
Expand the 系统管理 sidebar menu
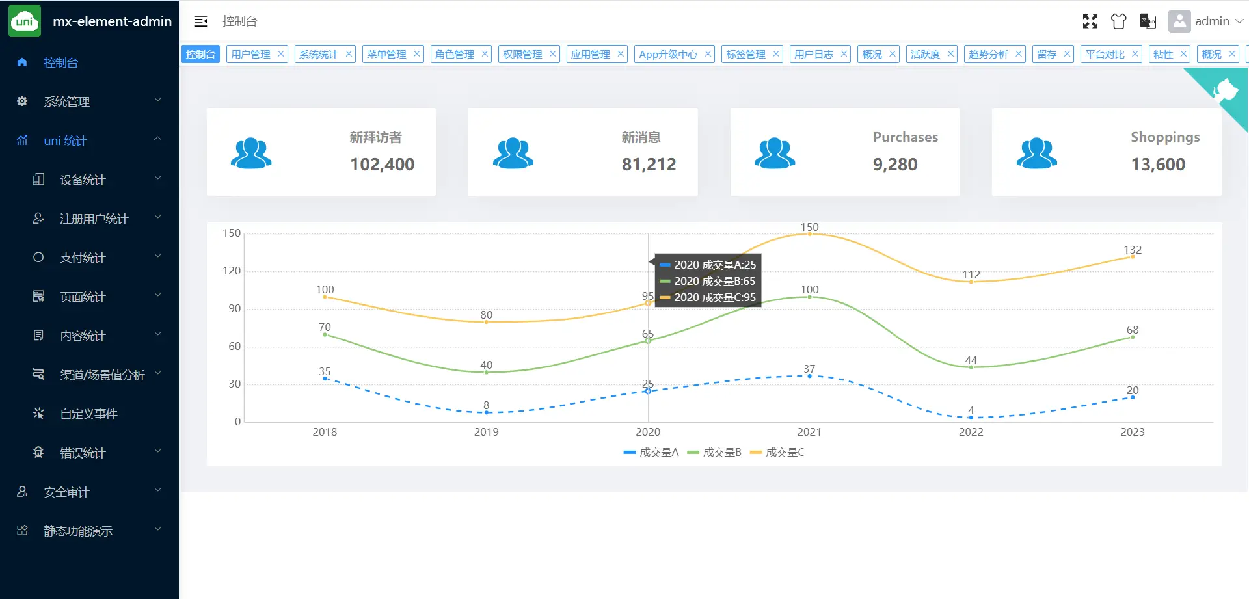89,101
